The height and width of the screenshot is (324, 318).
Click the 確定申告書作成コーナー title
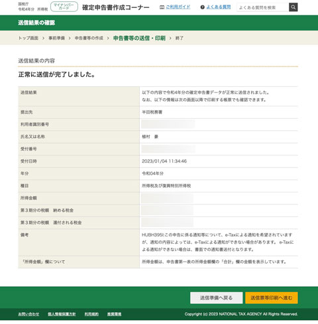point(116,7)
